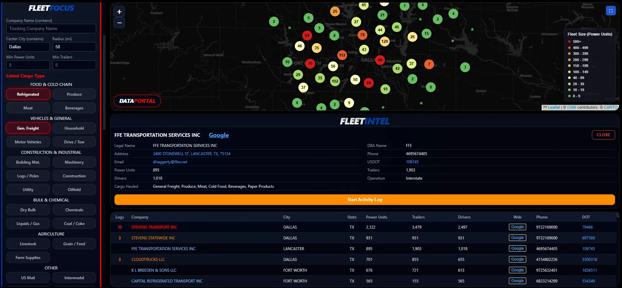This screenshot has width=622, height=288.
Task: Open the red cluster marker 112
Action: pyautogui.click(x=342, y=55)
